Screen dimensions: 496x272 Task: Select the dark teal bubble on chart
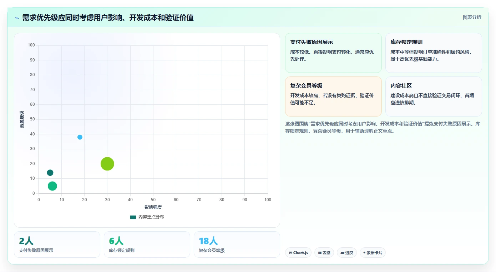[x=50, y=173]
